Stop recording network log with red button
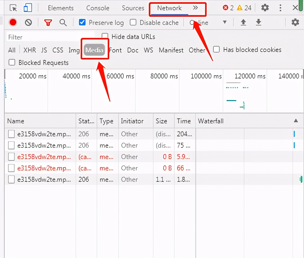The image size is (304, 258). tap(13, 22)
